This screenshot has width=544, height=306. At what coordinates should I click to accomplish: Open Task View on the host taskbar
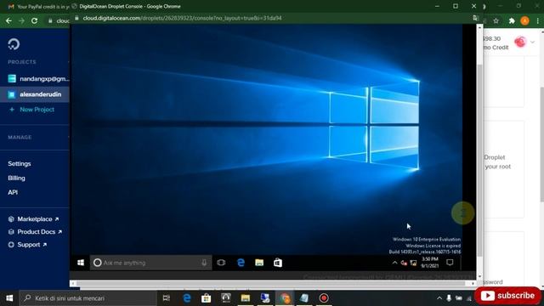click(x=167, y=298)
